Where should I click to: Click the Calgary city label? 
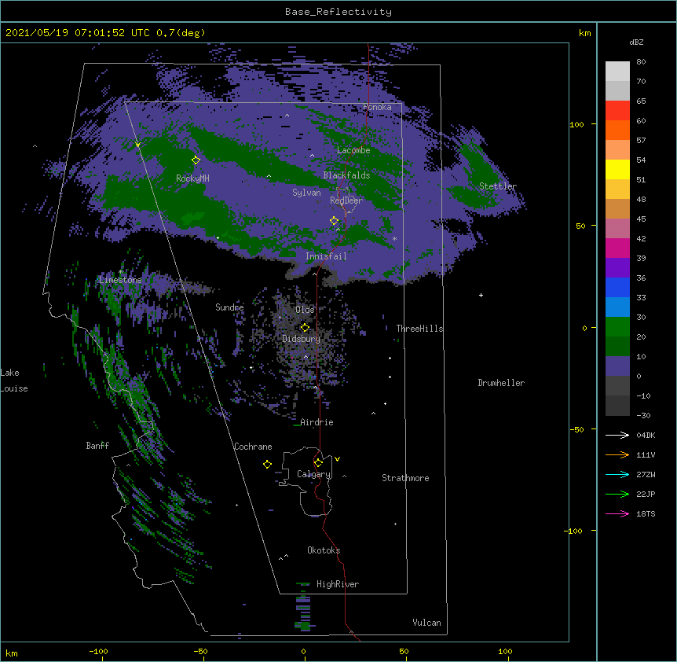click(x=313, y=474)
